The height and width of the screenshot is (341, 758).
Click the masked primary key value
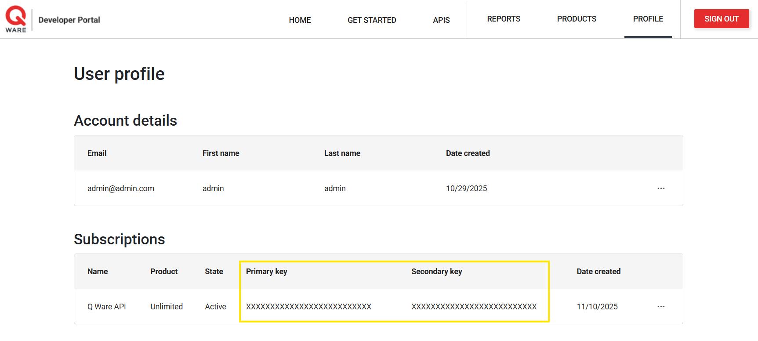(x=308, y=306)
